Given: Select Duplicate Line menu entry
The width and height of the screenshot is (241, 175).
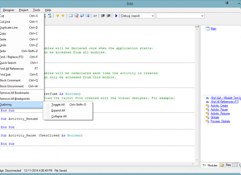Looking at the screenshot, I should [21, 28].
